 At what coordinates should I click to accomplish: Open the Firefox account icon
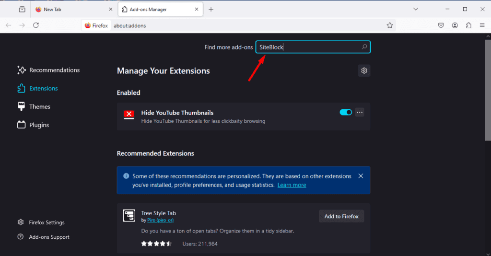point(455,25)
